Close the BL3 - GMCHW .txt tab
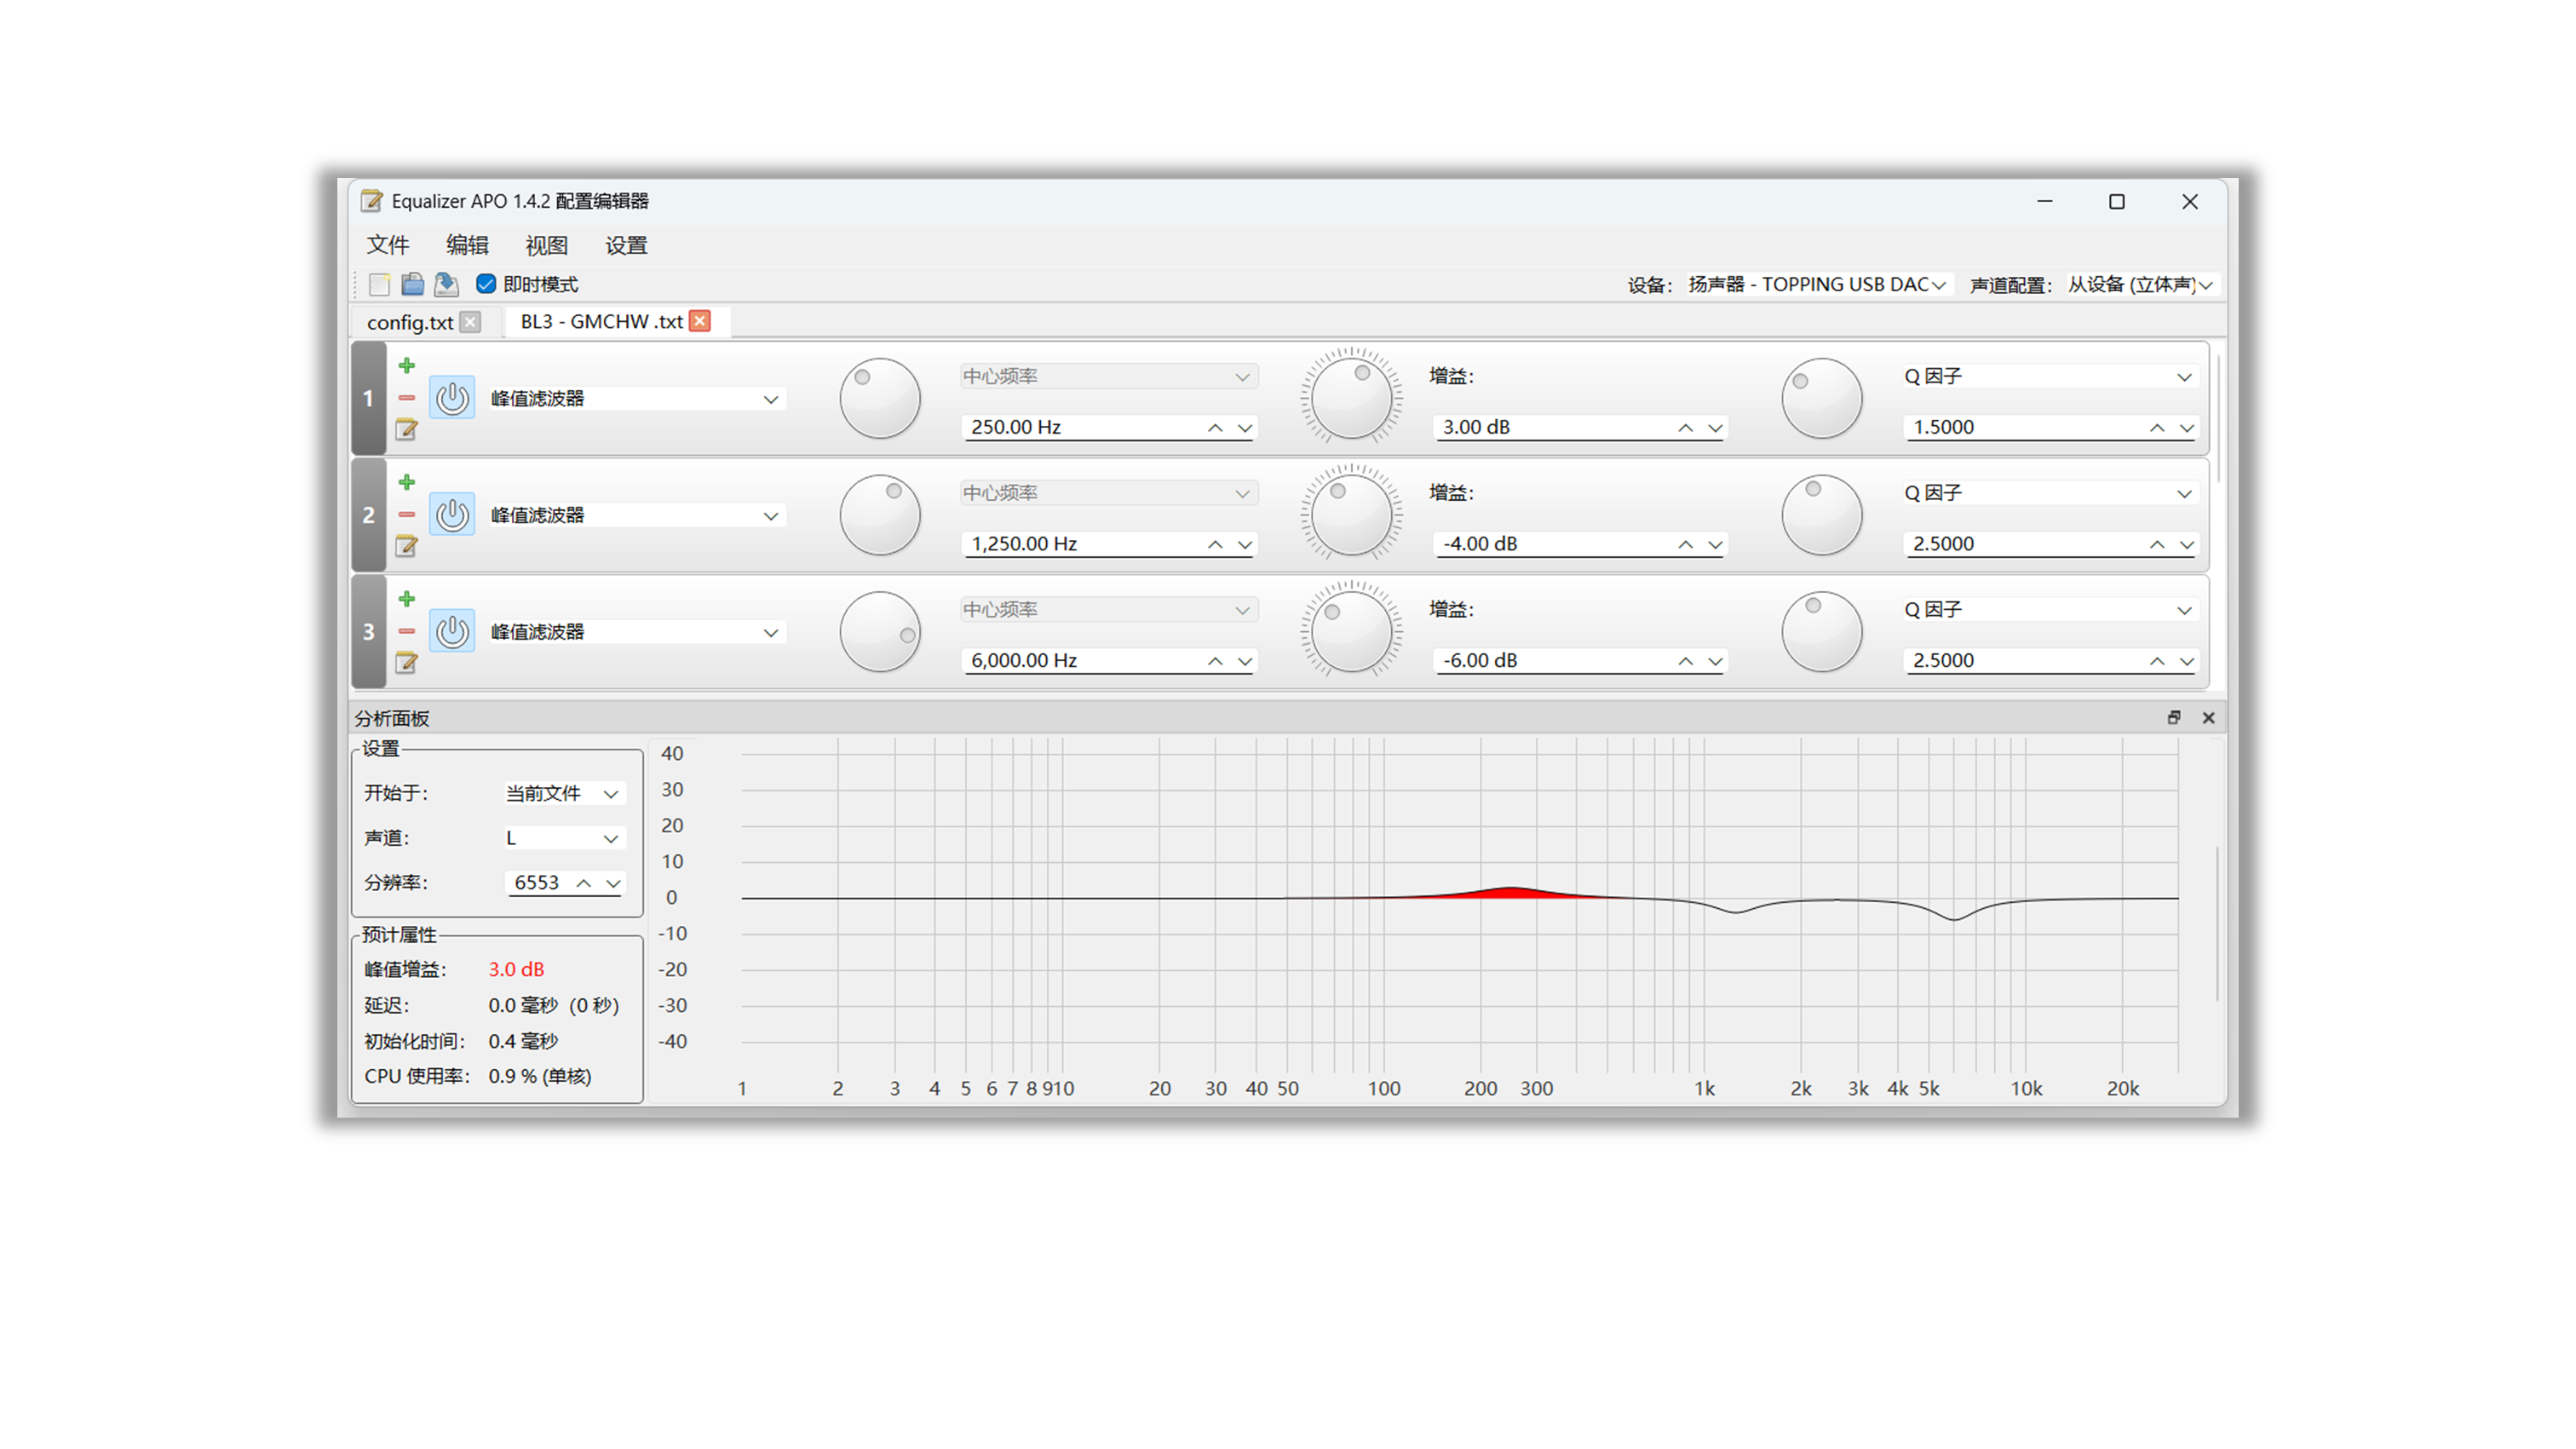The image size is (2576, 1449). tap(701, 321)
